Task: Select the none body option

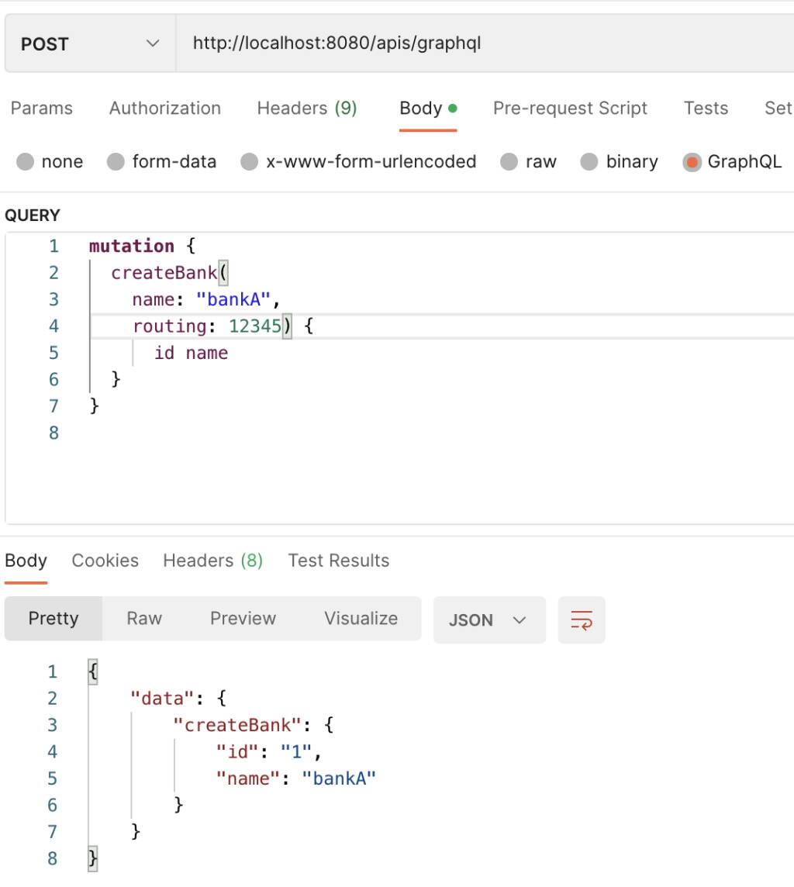Action: point(50,161)
